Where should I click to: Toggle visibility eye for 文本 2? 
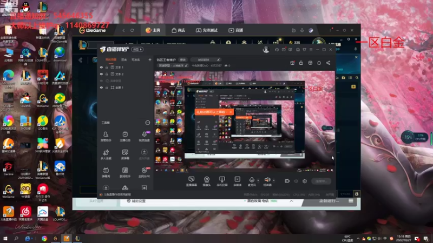coord(101,74)
